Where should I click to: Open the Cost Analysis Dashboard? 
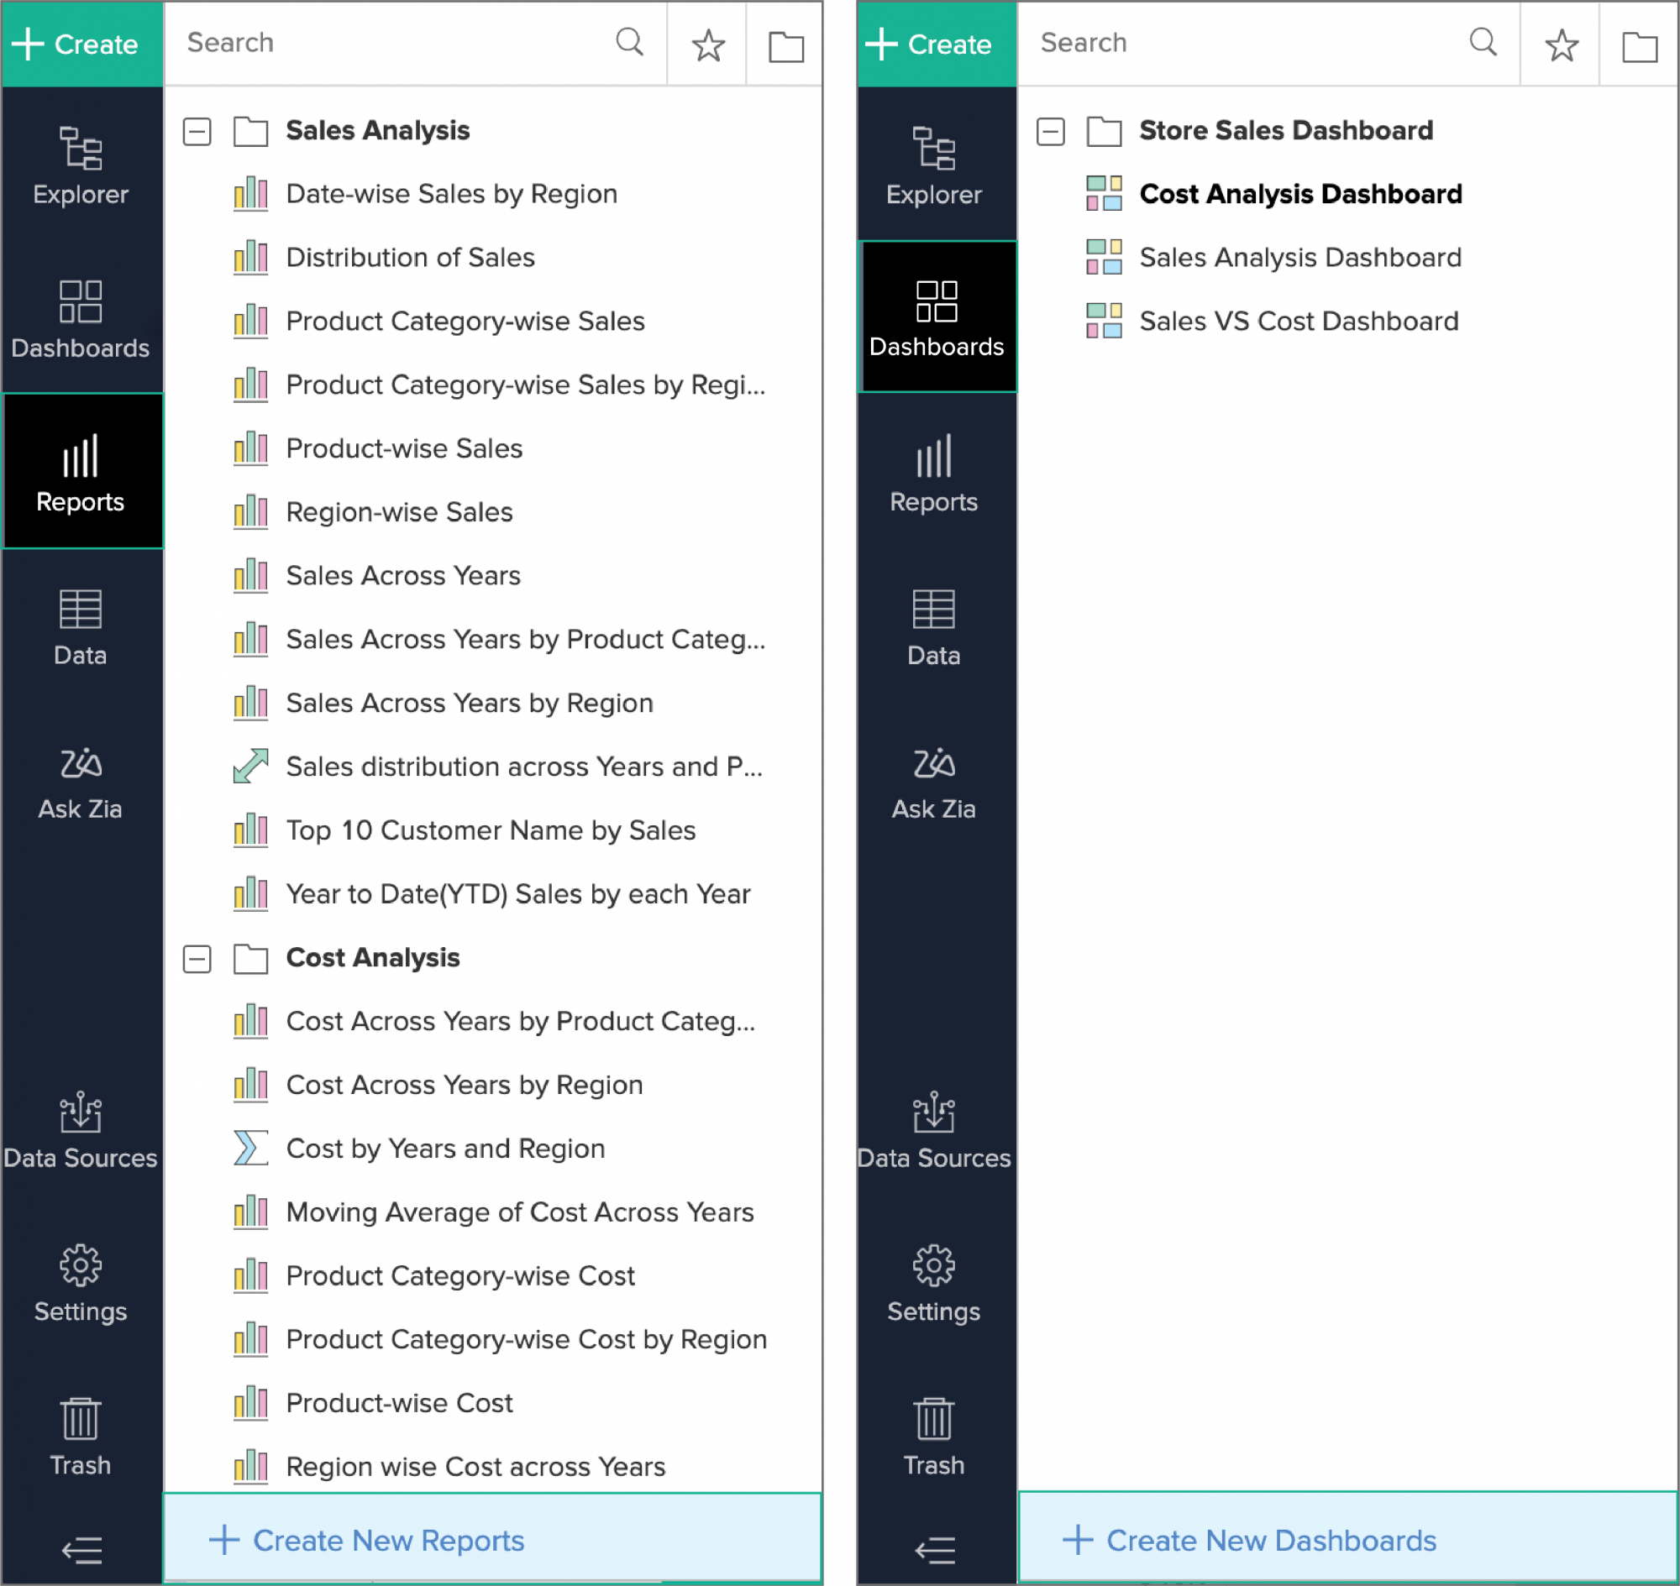[x=1300, y=194]
